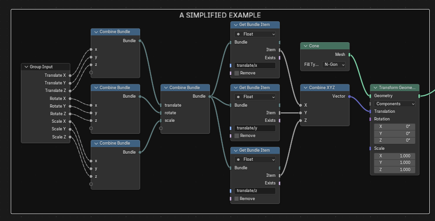Collapse the Cone node

point(305,46)
